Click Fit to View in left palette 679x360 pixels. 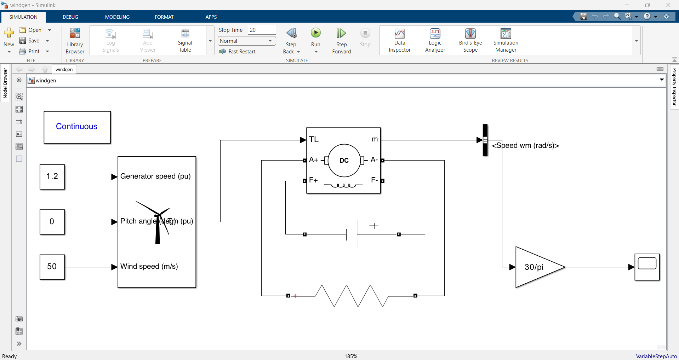coord(19,109)
